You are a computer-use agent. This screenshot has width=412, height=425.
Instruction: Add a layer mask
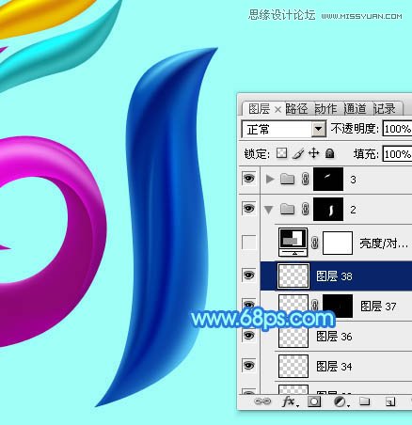(x=314, y=401)
